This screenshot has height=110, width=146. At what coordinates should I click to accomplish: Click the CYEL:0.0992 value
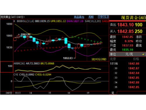(x=27, y=75)
